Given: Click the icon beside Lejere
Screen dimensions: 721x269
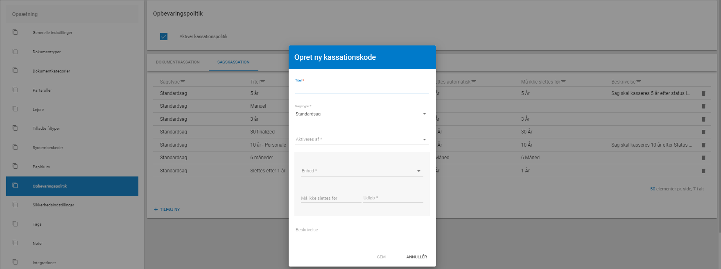Looking at the screenshot, I should (x=15, y=109).
